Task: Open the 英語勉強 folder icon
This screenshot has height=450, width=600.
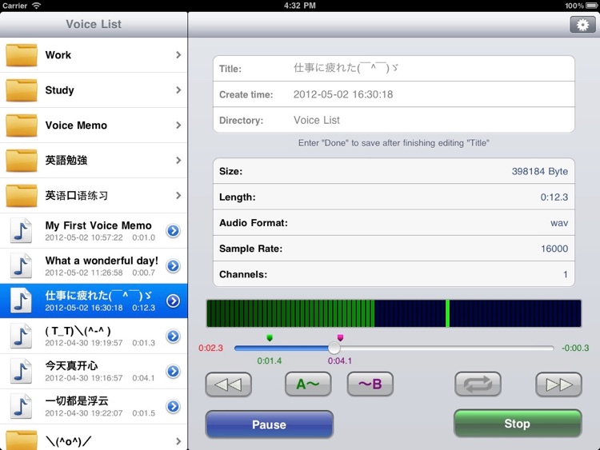Action: click(22, 161)
